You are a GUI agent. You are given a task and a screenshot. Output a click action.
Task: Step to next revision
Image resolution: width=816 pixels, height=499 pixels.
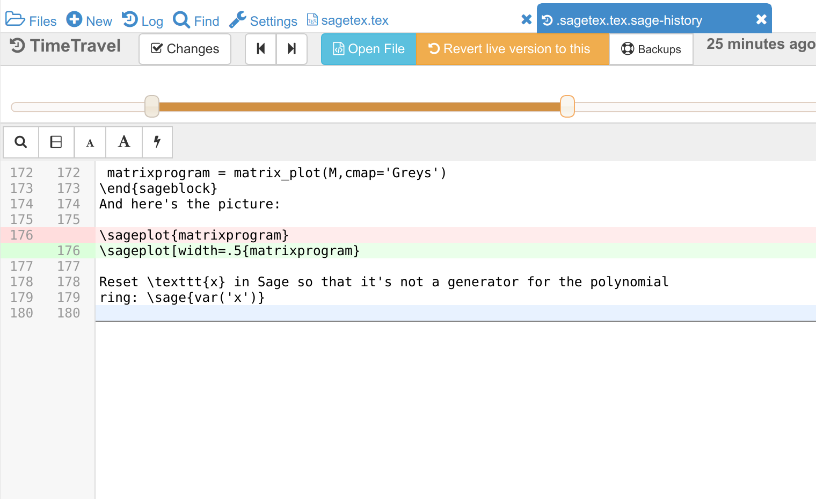tap(292, 49)
